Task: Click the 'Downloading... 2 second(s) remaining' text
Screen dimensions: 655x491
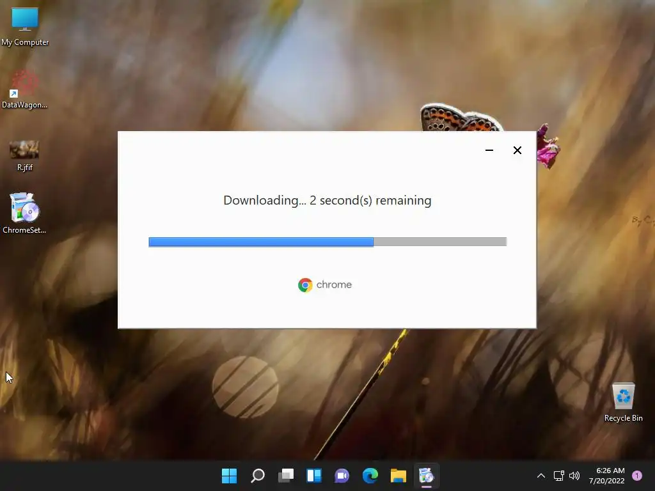Action: click(x=327, y=200)
